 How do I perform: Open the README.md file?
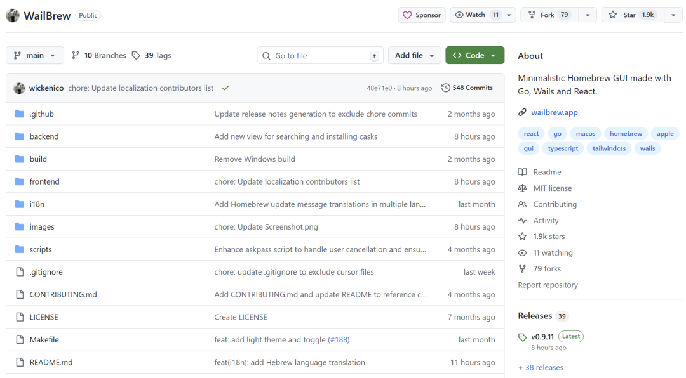(51, 363)
